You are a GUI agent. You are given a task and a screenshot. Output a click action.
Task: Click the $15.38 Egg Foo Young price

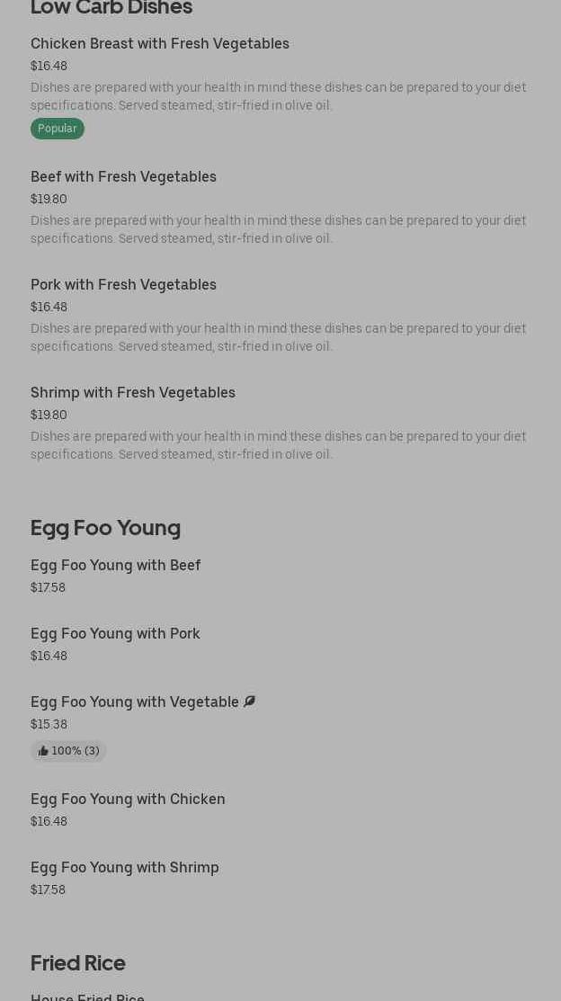pyautogui.click(x=49, y=724)
